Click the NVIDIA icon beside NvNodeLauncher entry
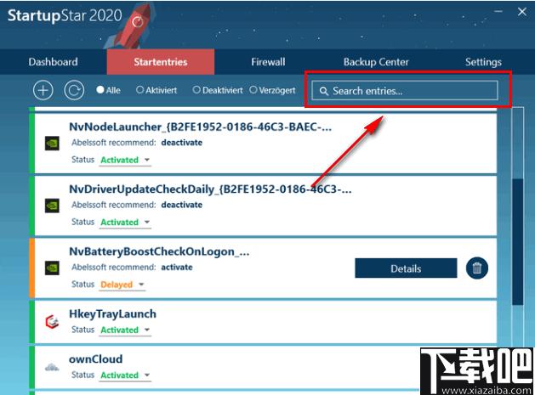 (52, 144)
